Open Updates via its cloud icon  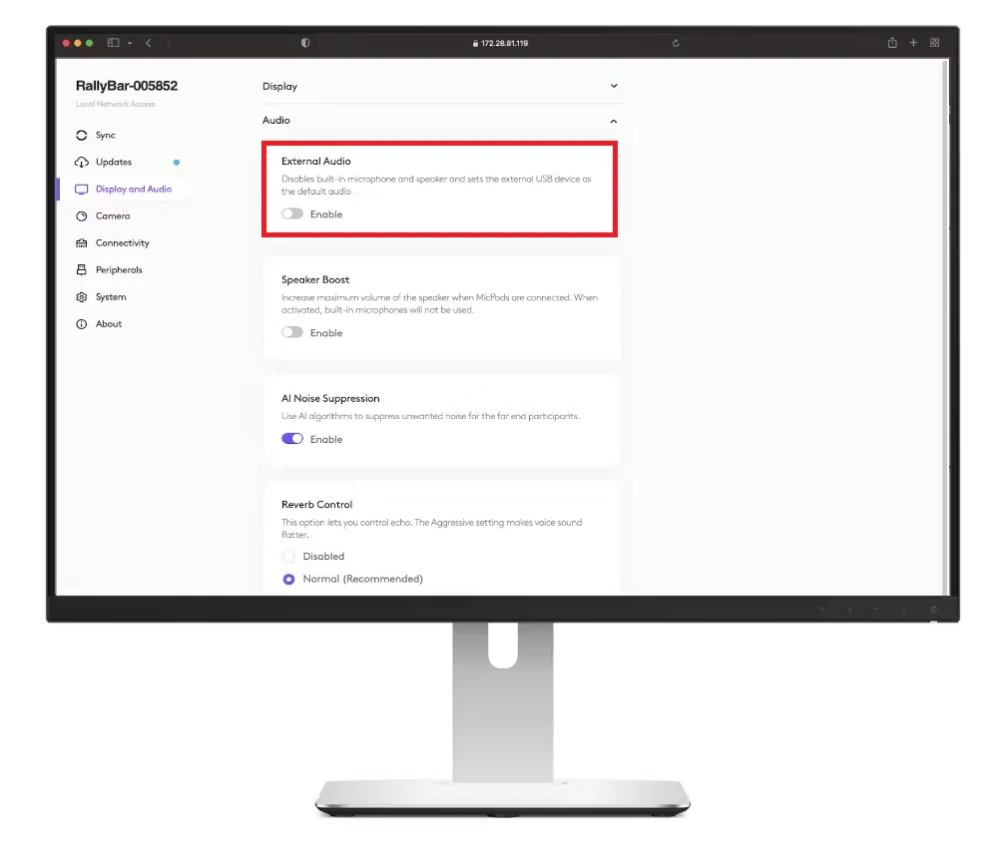click(x=82, y=163)
